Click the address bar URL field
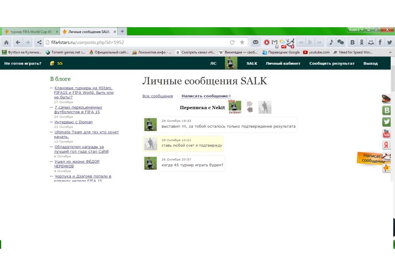395x276 pixels. [x=134, y=42]
